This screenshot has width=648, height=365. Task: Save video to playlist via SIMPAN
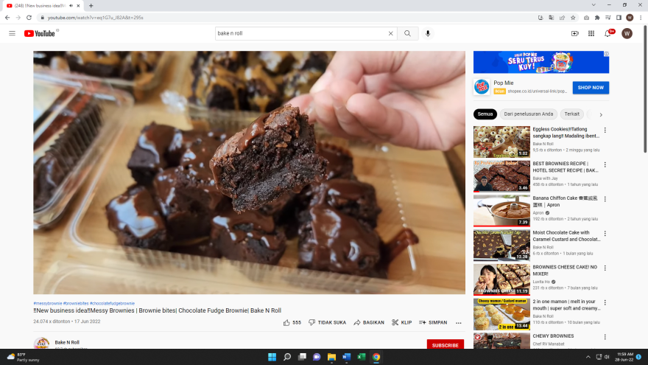433,322
